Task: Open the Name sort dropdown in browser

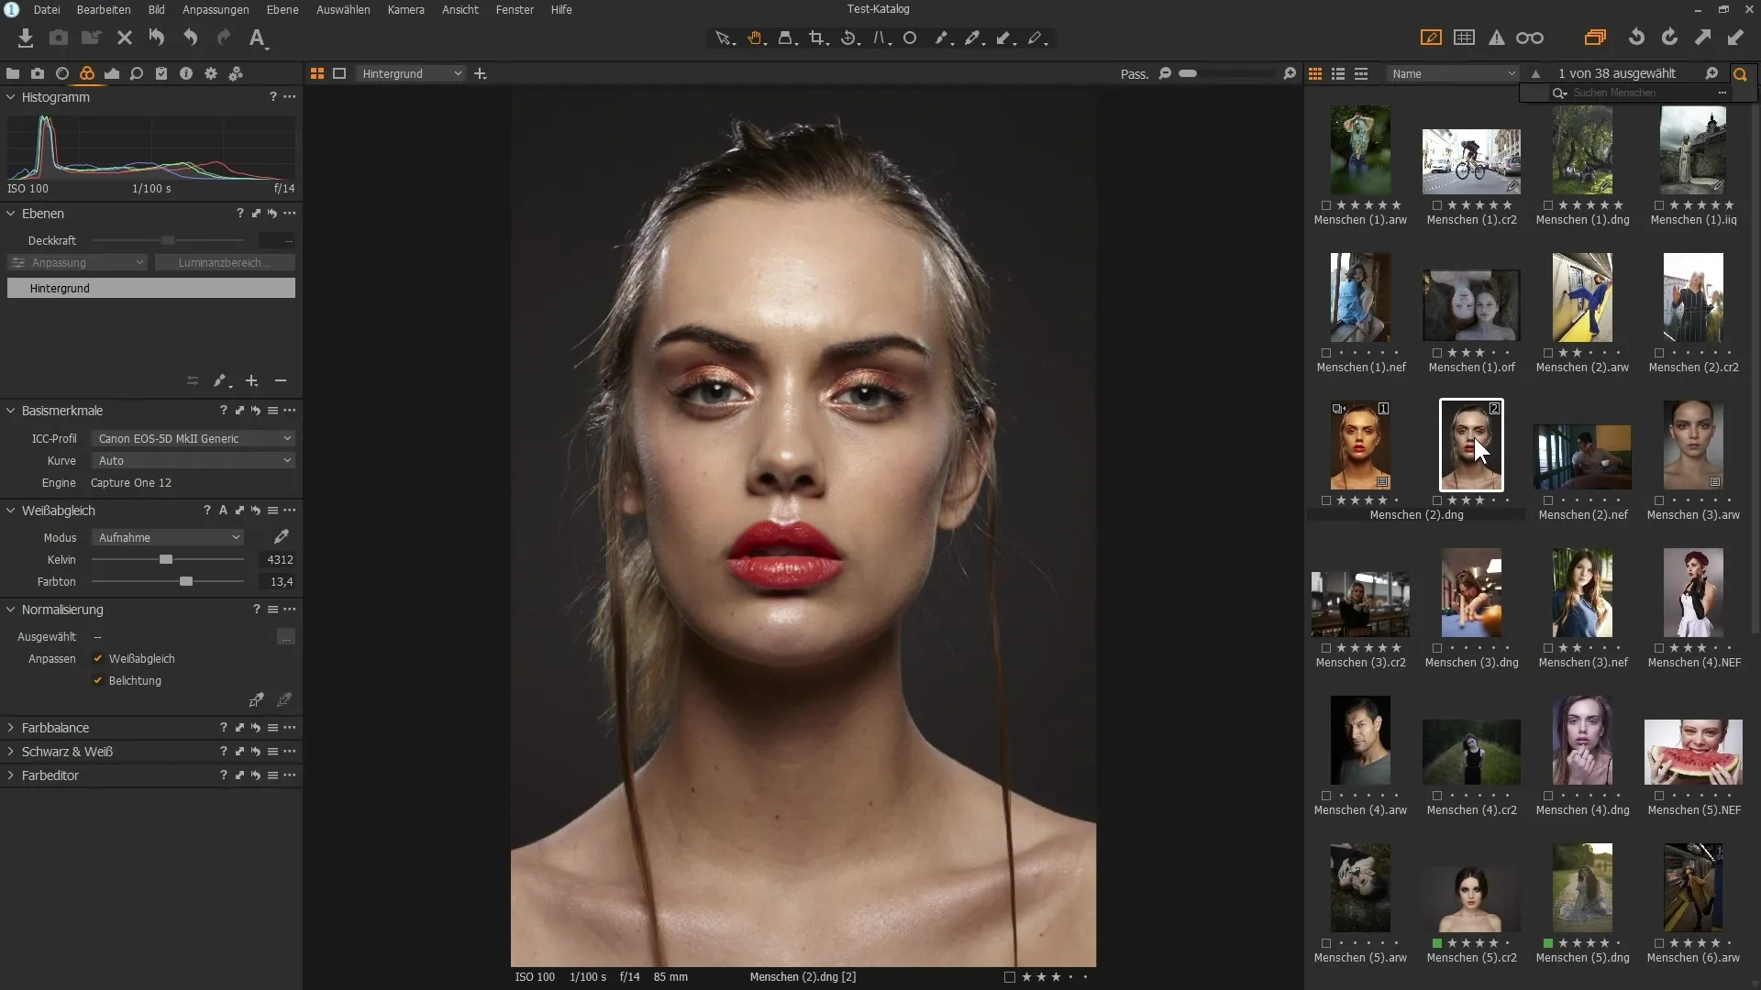Action: coord(1453,73)
